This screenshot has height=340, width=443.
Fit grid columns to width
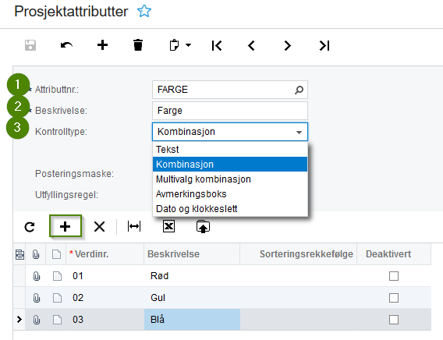point(134,226)
